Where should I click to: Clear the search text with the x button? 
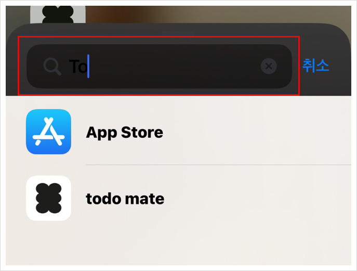pos(269,67)
